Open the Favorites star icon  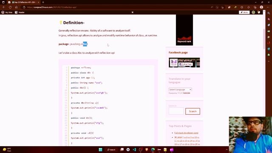pyautogui.click(x=249, y=7)
